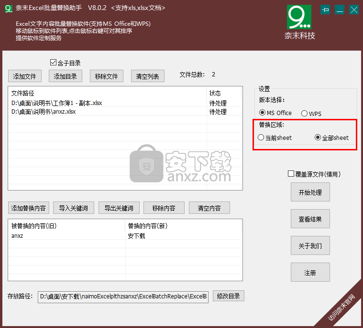Screen dimensions: 363x328
Task: Click the 清空列表 button
Action: 148,76
